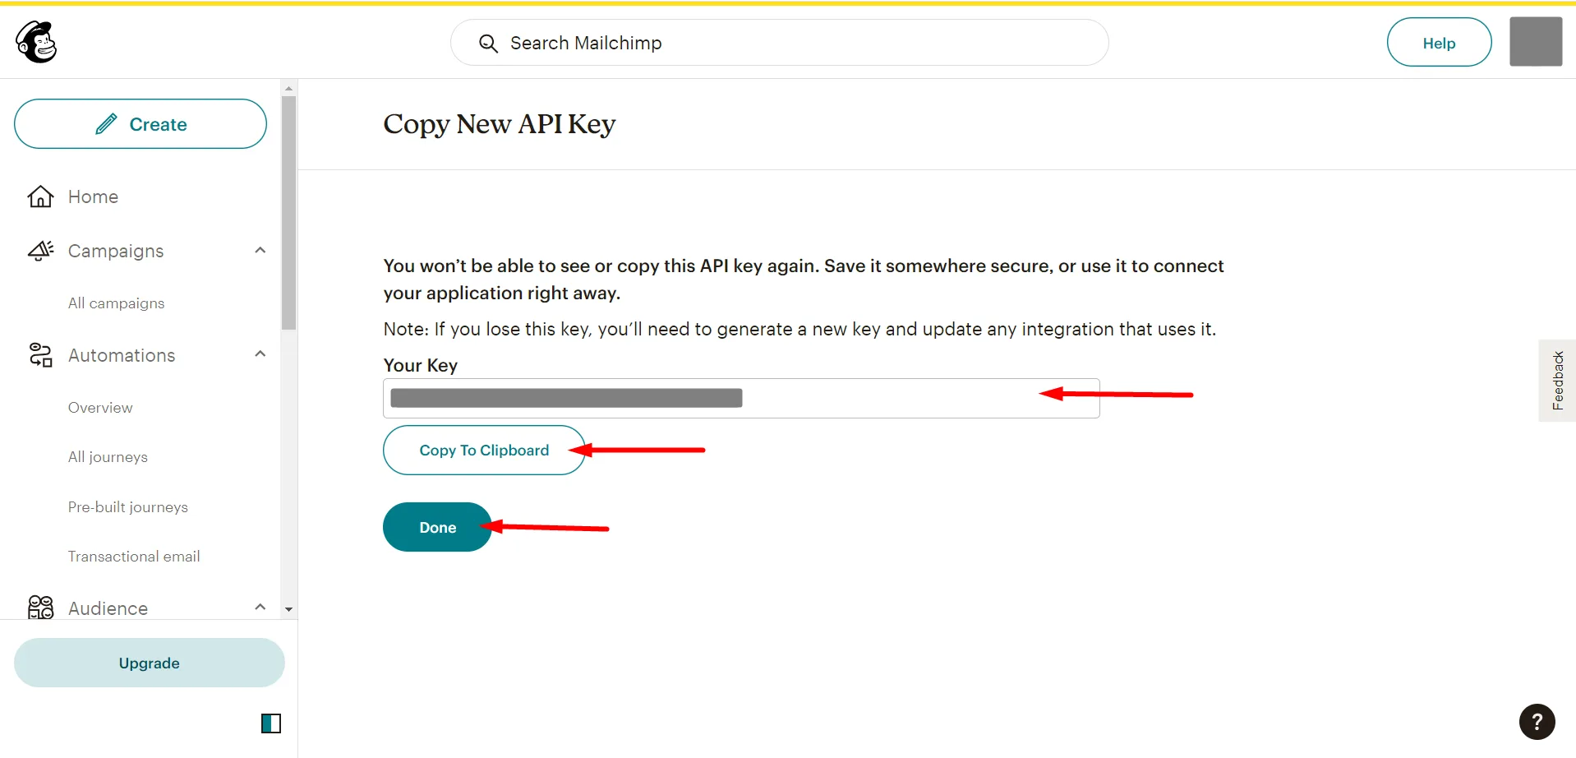Click the Audience people icon

point(40,608)
